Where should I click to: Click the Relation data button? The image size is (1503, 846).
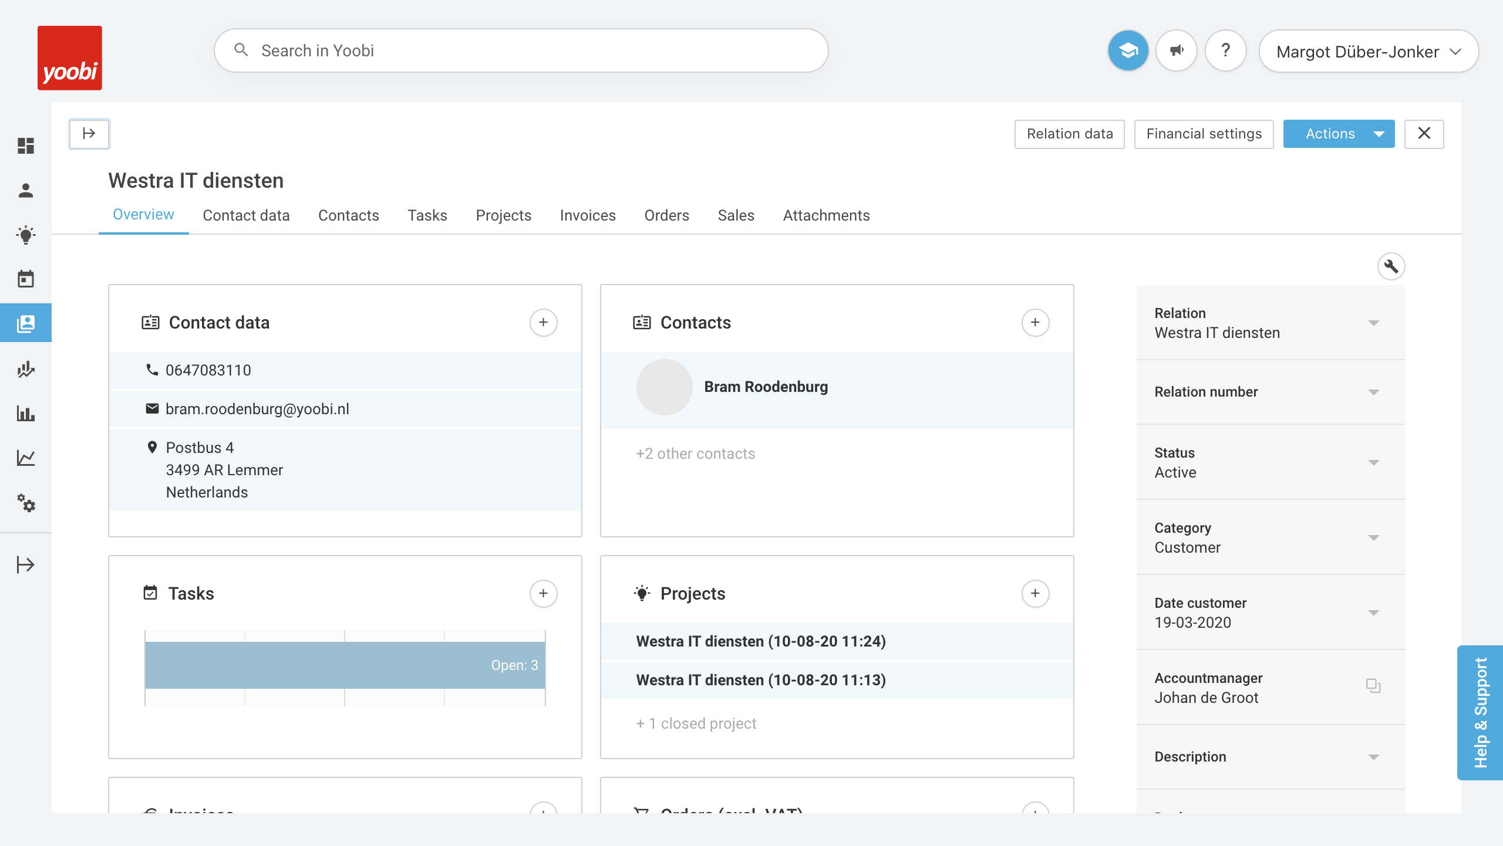[x=1069, y=134]
